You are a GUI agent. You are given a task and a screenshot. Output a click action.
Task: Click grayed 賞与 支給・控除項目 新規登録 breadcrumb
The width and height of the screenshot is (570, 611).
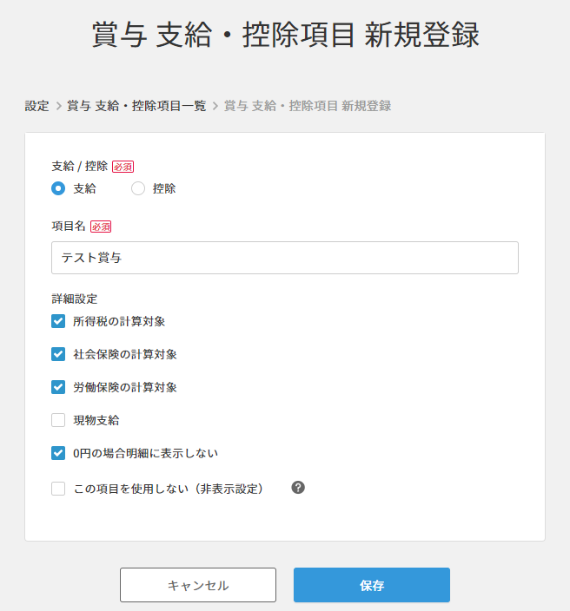click(x=308, y=106)
